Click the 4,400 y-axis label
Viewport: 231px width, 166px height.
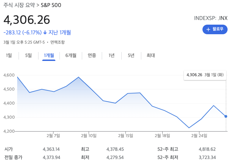coord(9,103)
